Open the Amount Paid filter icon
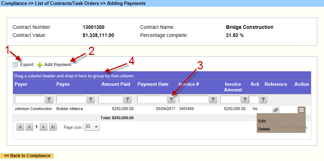Screen dimensions: 324x161 [x=128, y=100]
